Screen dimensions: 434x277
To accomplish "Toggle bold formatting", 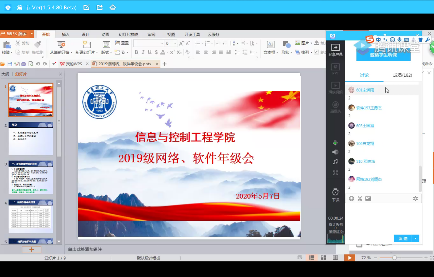I will point(136,52).
